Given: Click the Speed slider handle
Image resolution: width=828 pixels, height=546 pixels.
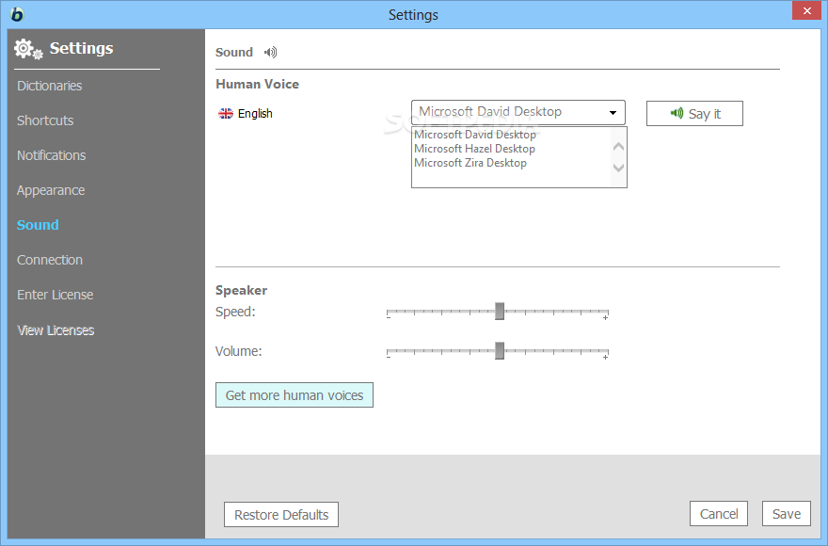Looking at the screenshot, I should [x=500, y=312].
